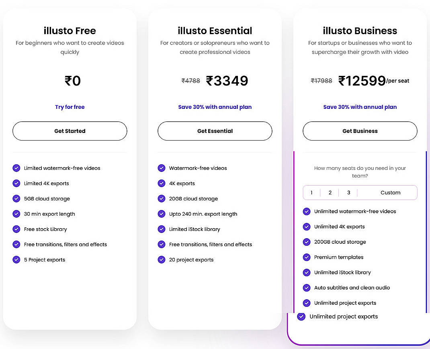Click the checkmark next to 4K exports

tap(162, 183)
